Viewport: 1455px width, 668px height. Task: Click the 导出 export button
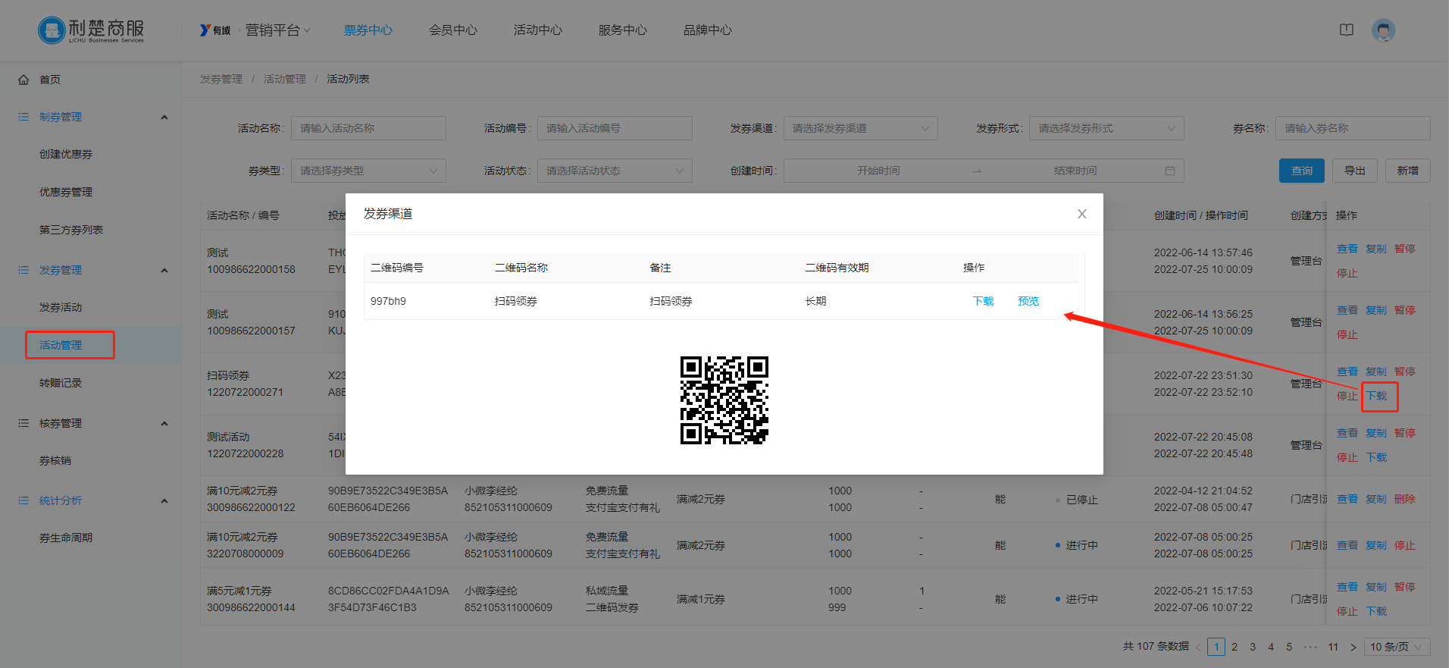point(1355,171)
